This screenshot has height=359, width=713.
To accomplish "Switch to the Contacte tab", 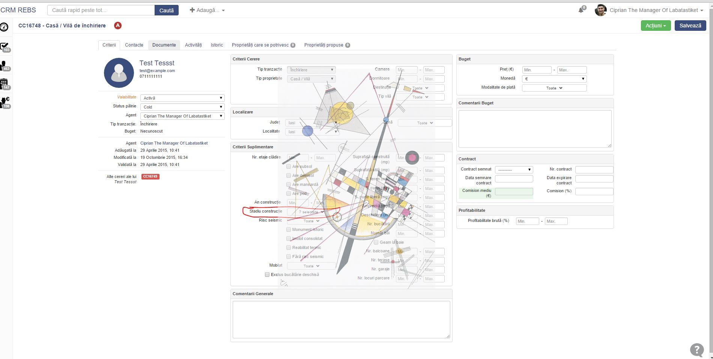I will coord(134,45).
